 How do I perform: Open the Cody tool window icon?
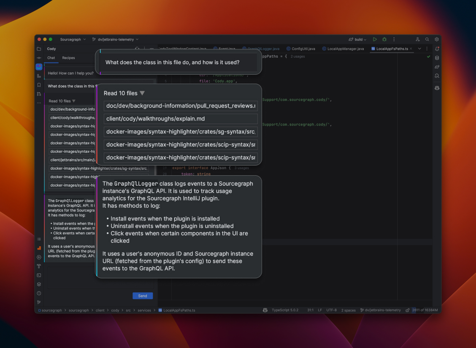[x=39, y=67]
